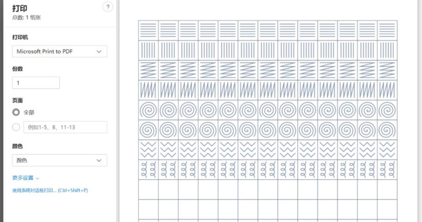This screenshot has width=422, height=222.
Task: Click the last horizontal zigzag cell in third row
Action: coord(387,70)
